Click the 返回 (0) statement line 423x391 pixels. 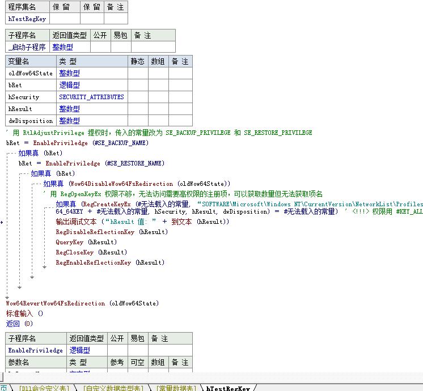20,324
